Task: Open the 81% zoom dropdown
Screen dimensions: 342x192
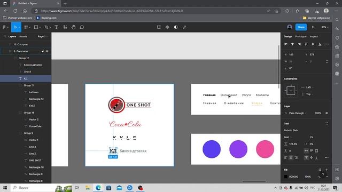Action: (325, 27)
